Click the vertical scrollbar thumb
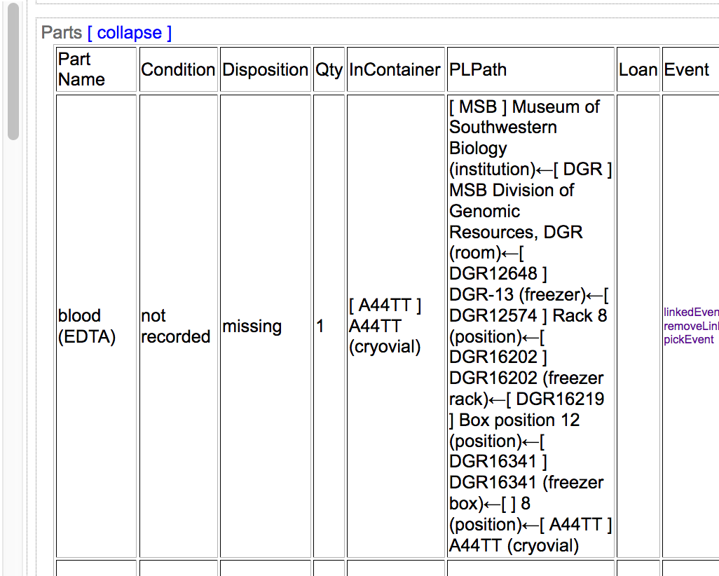Image resolution: width=719 pixels, height=576 pixels. pos(13,71)
